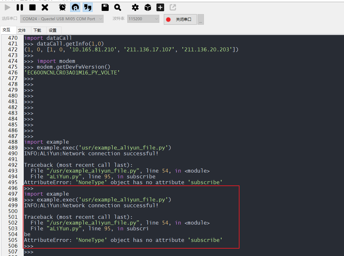The width and height of the screenshot is (344, 256).
Task: Stop execution using the square icon
Action: pyautogui.click(x=32, y=7)
